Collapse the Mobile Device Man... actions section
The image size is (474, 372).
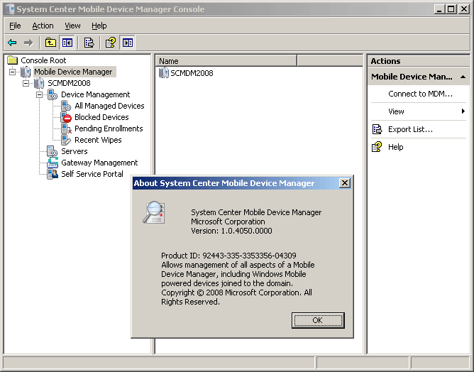click(463, 77)
